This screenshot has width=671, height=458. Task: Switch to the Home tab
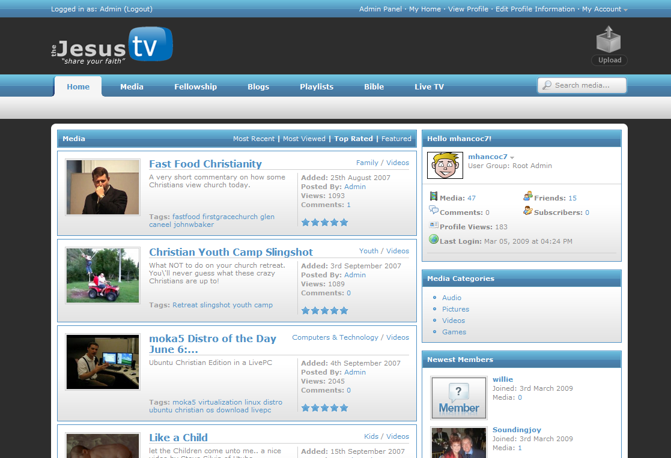point(78,86)
